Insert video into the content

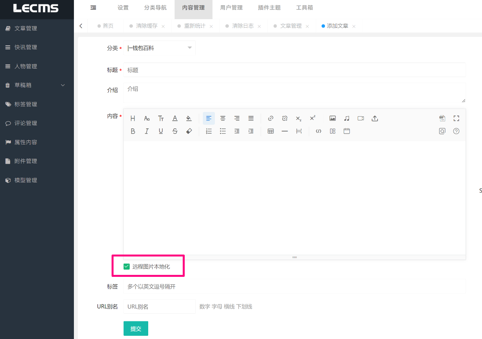point(361,118)
